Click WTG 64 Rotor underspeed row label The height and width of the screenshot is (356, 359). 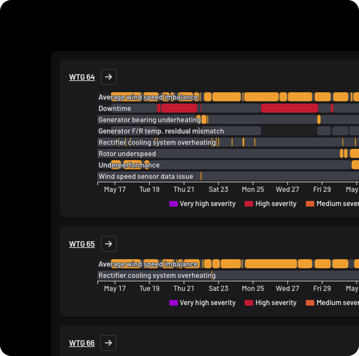127,154
